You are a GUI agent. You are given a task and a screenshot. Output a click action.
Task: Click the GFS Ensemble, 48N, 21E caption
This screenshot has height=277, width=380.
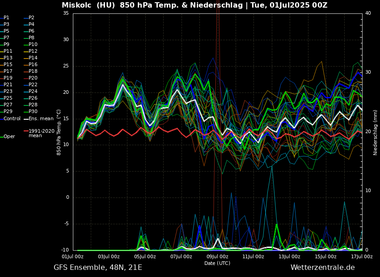[x=98, y=268]
